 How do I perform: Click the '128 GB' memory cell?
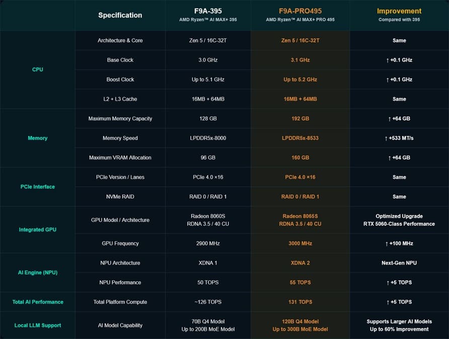[x=208, y=119]
